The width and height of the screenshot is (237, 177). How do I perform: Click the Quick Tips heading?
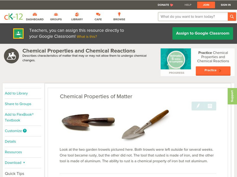[15, 173]
